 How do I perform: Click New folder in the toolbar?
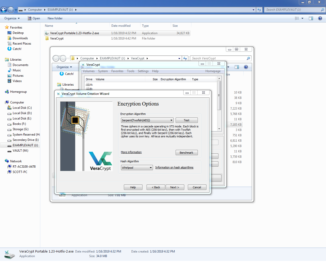point(55,18)
